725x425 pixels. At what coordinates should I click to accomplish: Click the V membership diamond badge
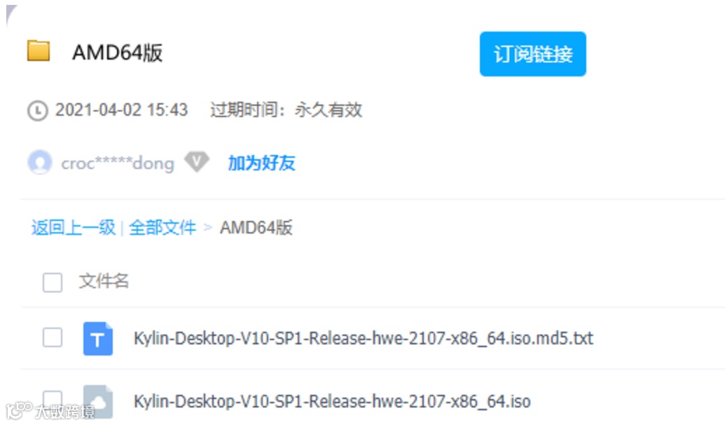[197, 162]
